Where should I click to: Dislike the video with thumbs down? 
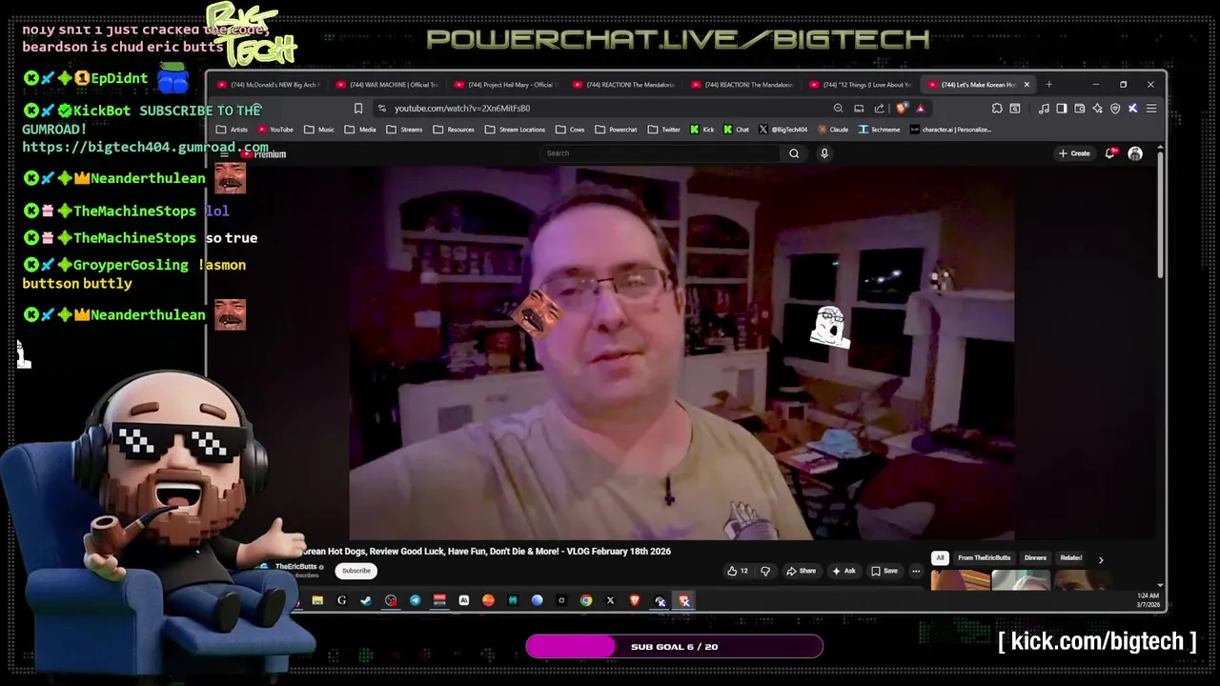tap(765, 571)
